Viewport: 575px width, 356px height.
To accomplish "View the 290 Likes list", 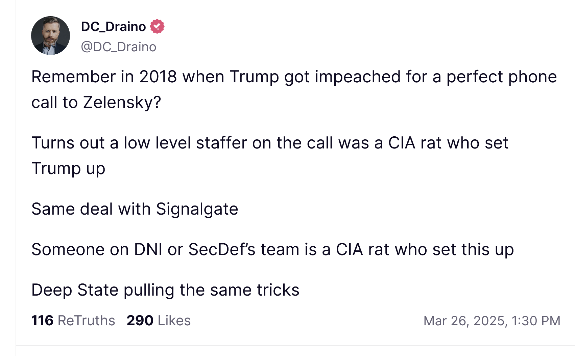I will (159, 321).
